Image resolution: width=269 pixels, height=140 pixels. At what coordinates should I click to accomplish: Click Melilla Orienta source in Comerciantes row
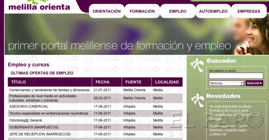point(134,90)
